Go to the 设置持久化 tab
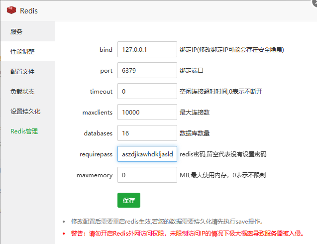317x244 pixels. coord(28,111)
